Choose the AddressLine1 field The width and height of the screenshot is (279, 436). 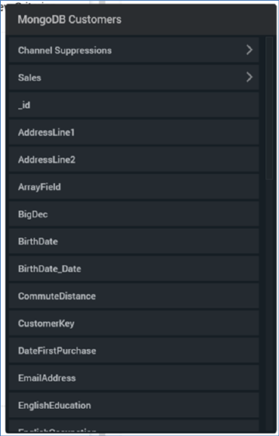[x=134, y=132]
